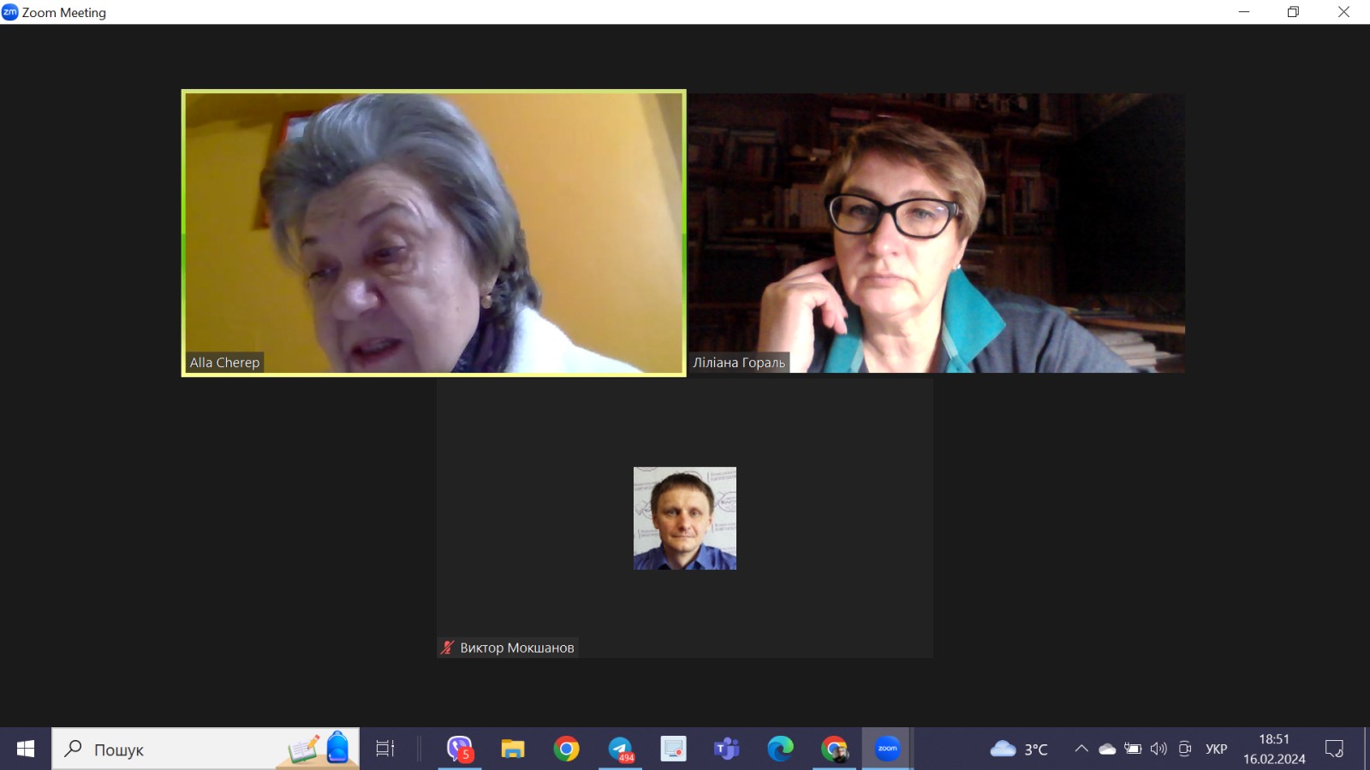Switch the УКР keyboard language
This screenshot has width=1370, height=770.
click(x=1216, y=749)
